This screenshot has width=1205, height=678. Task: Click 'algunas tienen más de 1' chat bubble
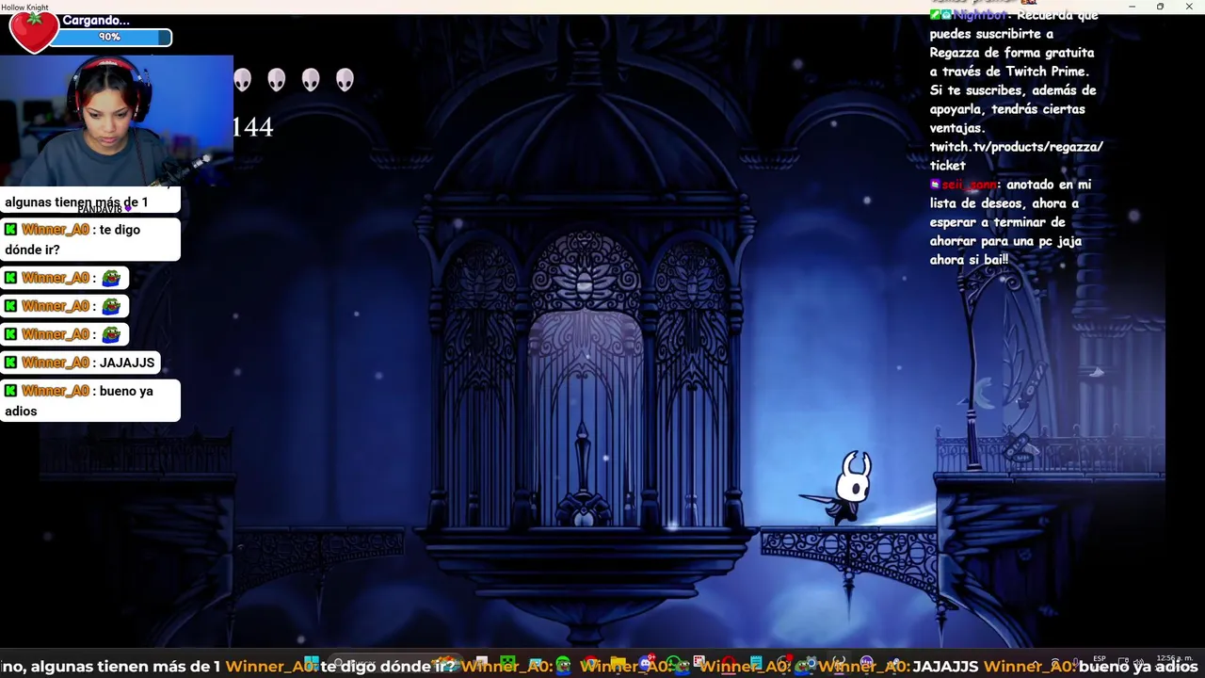(89, 202)
